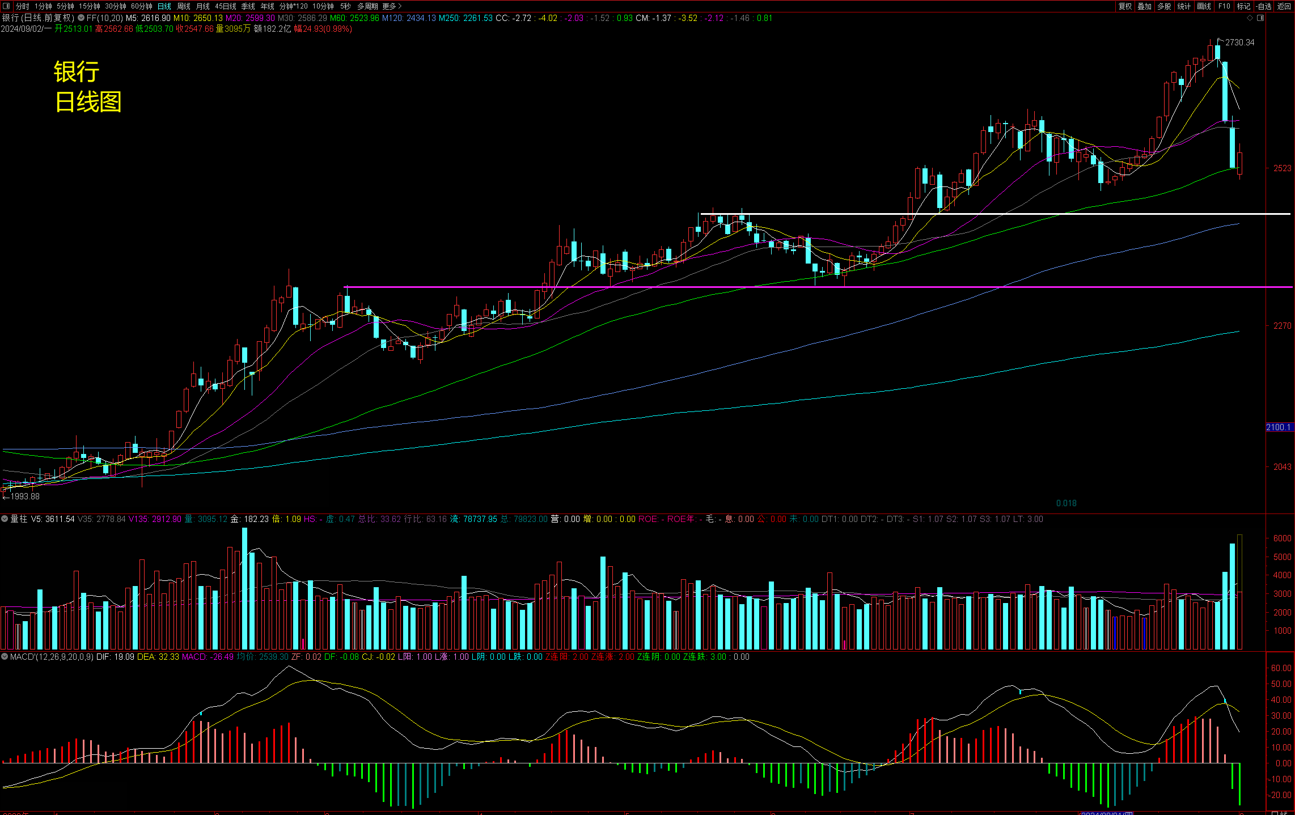Click the M10: 2650.13 moving average value
Screen dimensions: 1295x815
198,18
